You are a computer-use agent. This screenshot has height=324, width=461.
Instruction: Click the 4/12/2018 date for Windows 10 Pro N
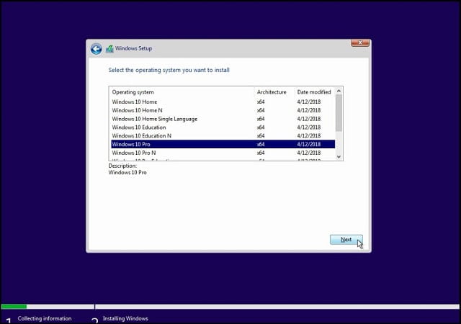(309, 153)
